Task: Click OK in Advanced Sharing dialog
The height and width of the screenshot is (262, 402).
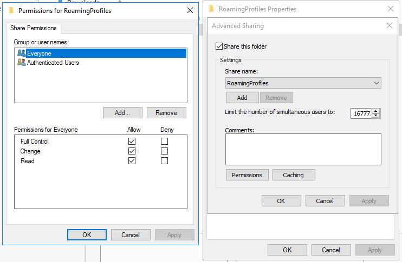Action: pyautogui.click(x=281, y=201)
